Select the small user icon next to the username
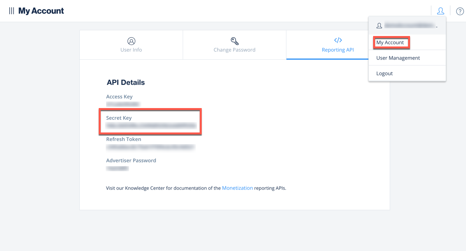Image resolution: width=466 pixels, height=251 pixels. [x=379, y=26]
